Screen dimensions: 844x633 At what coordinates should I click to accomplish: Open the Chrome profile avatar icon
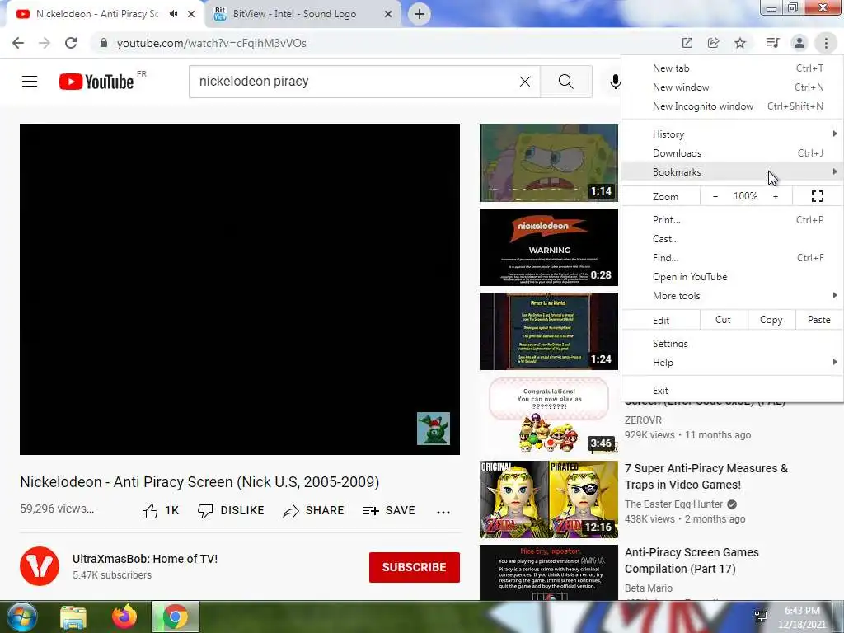(x=799, y=43)
